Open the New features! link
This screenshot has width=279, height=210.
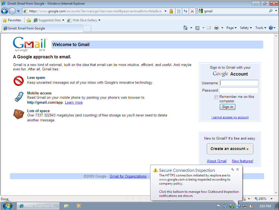pos(243,161)
